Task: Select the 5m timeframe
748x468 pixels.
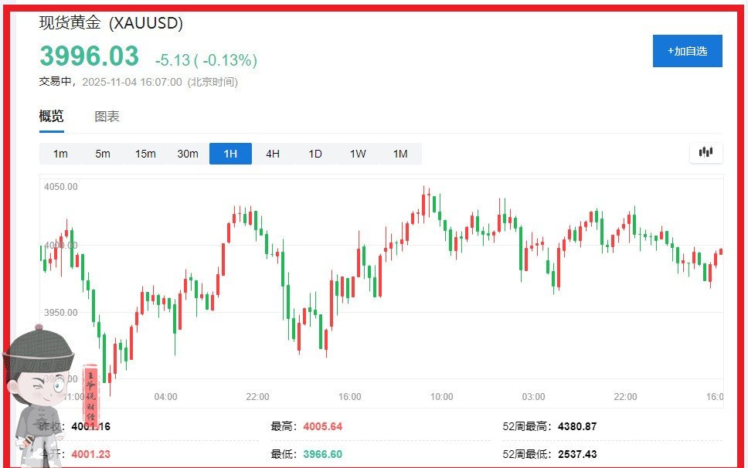Action: (103, 154)
